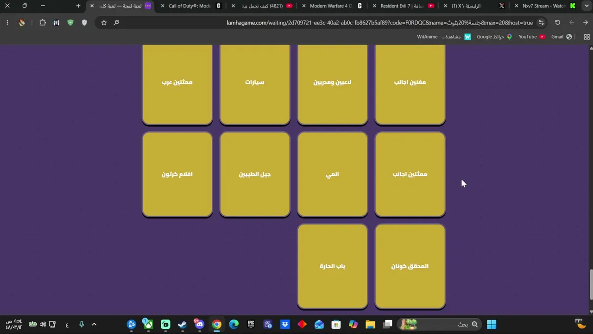Go back to previous page
This screenshot has height=334, width=593.
click(586, 23)
